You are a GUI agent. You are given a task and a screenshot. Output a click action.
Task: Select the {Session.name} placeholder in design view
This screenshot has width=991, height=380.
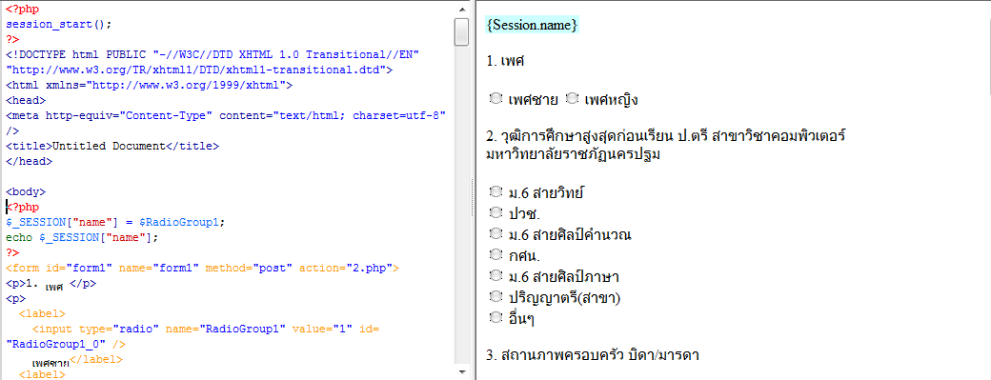[x=532, y=26]
